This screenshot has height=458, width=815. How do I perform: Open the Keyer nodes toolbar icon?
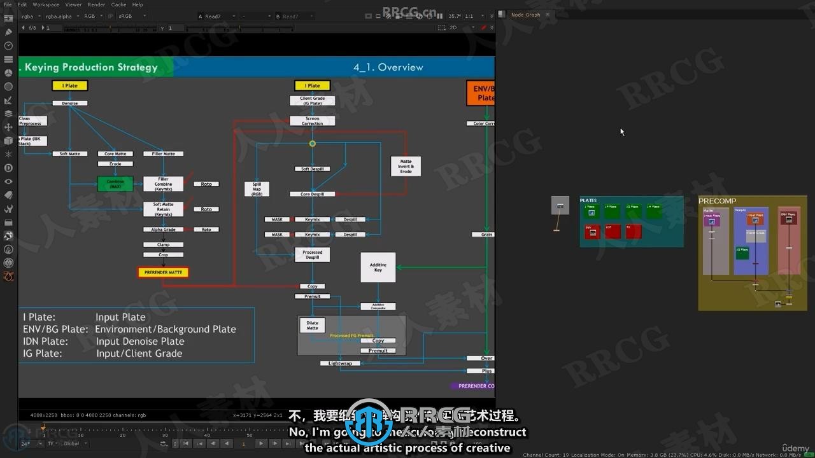(x=8, y=101)
